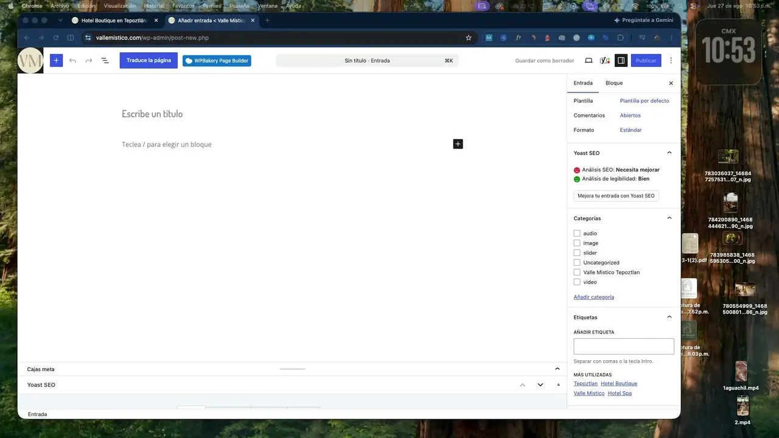Open the Yoast SEO toolbar icon

coord(604,60)
